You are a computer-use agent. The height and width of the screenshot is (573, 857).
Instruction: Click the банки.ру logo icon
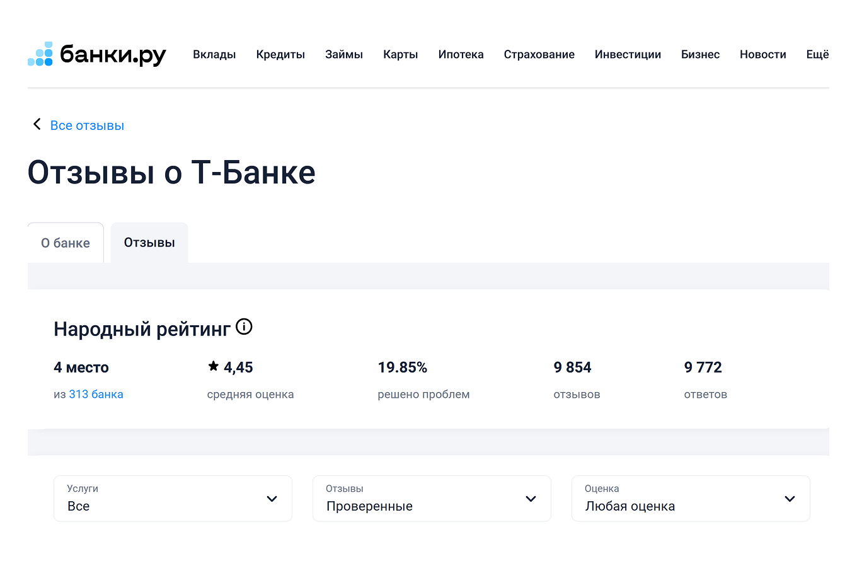pos(39,54)
